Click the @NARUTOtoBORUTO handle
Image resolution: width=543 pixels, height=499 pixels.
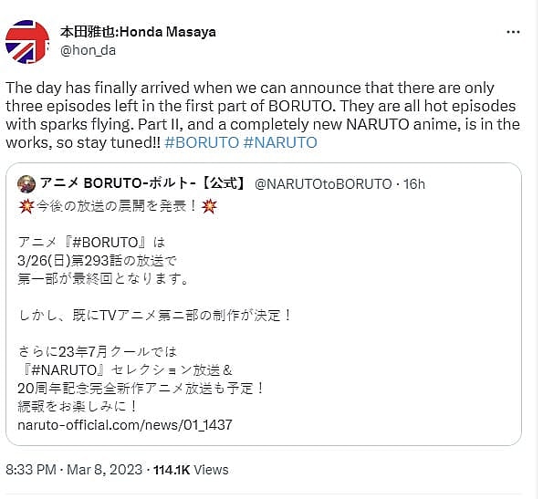coord(323,184)
